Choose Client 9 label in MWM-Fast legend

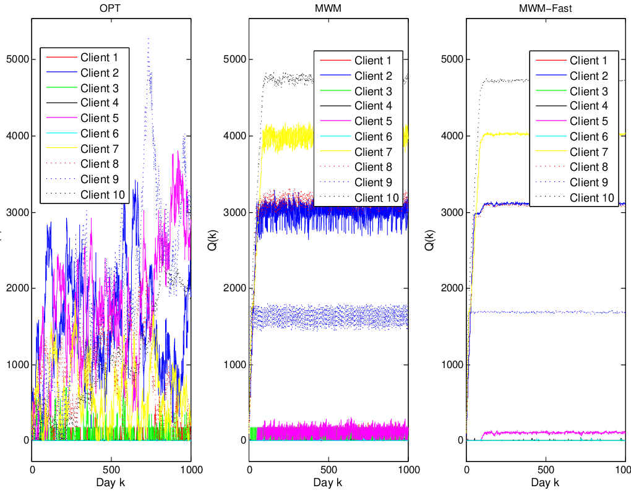point(589,182)
